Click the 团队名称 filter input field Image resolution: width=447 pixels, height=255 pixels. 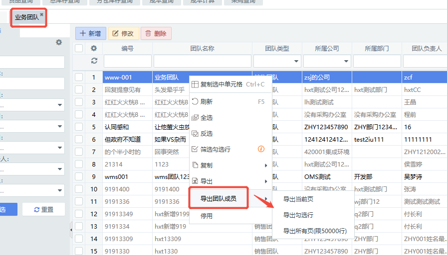(202, 61)
